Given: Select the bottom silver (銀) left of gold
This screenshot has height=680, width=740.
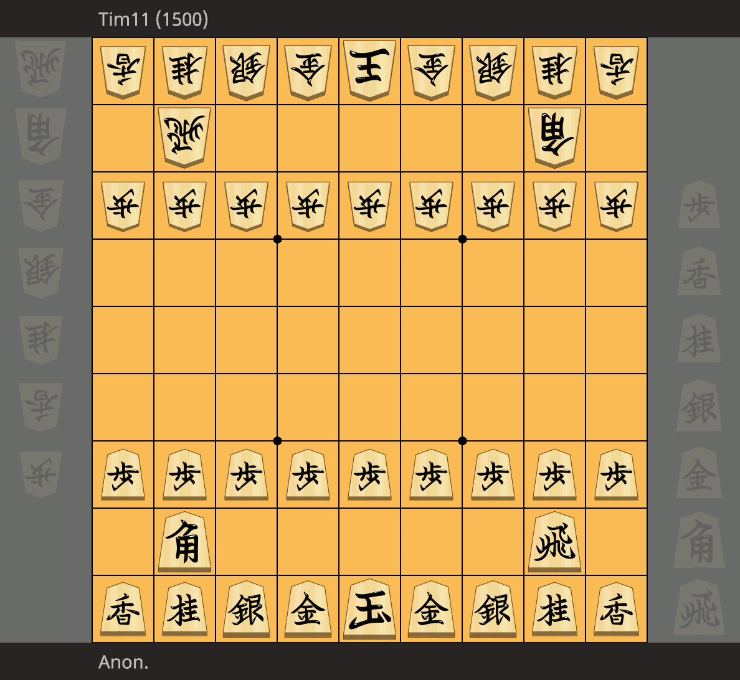Looking at the screenshot, I should pos(246,609).
